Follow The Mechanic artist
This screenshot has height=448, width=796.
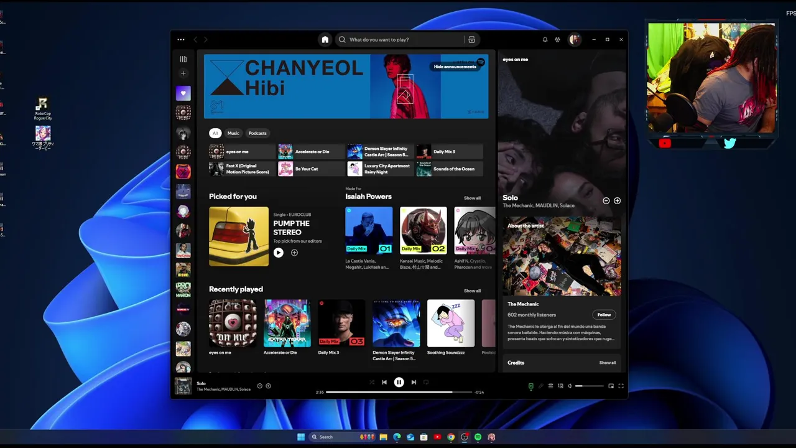point(604,315)
